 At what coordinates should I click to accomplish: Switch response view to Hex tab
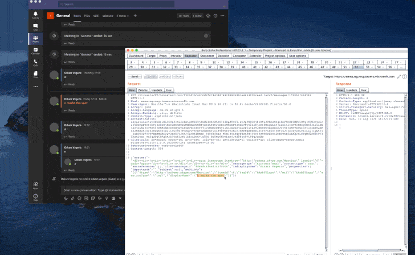(x=364, y=90)
